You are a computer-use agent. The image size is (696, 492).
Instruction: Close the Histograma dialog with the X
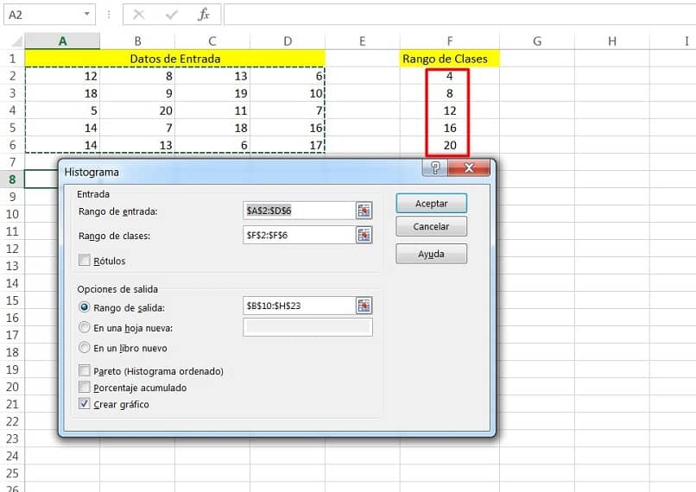point(469,168)
